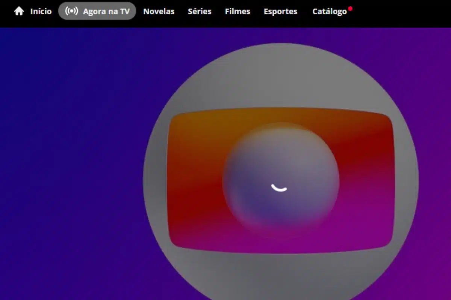Screen dimensions: 451x300
Task: Select the Agora na TV tab
Action: point(106,12)
